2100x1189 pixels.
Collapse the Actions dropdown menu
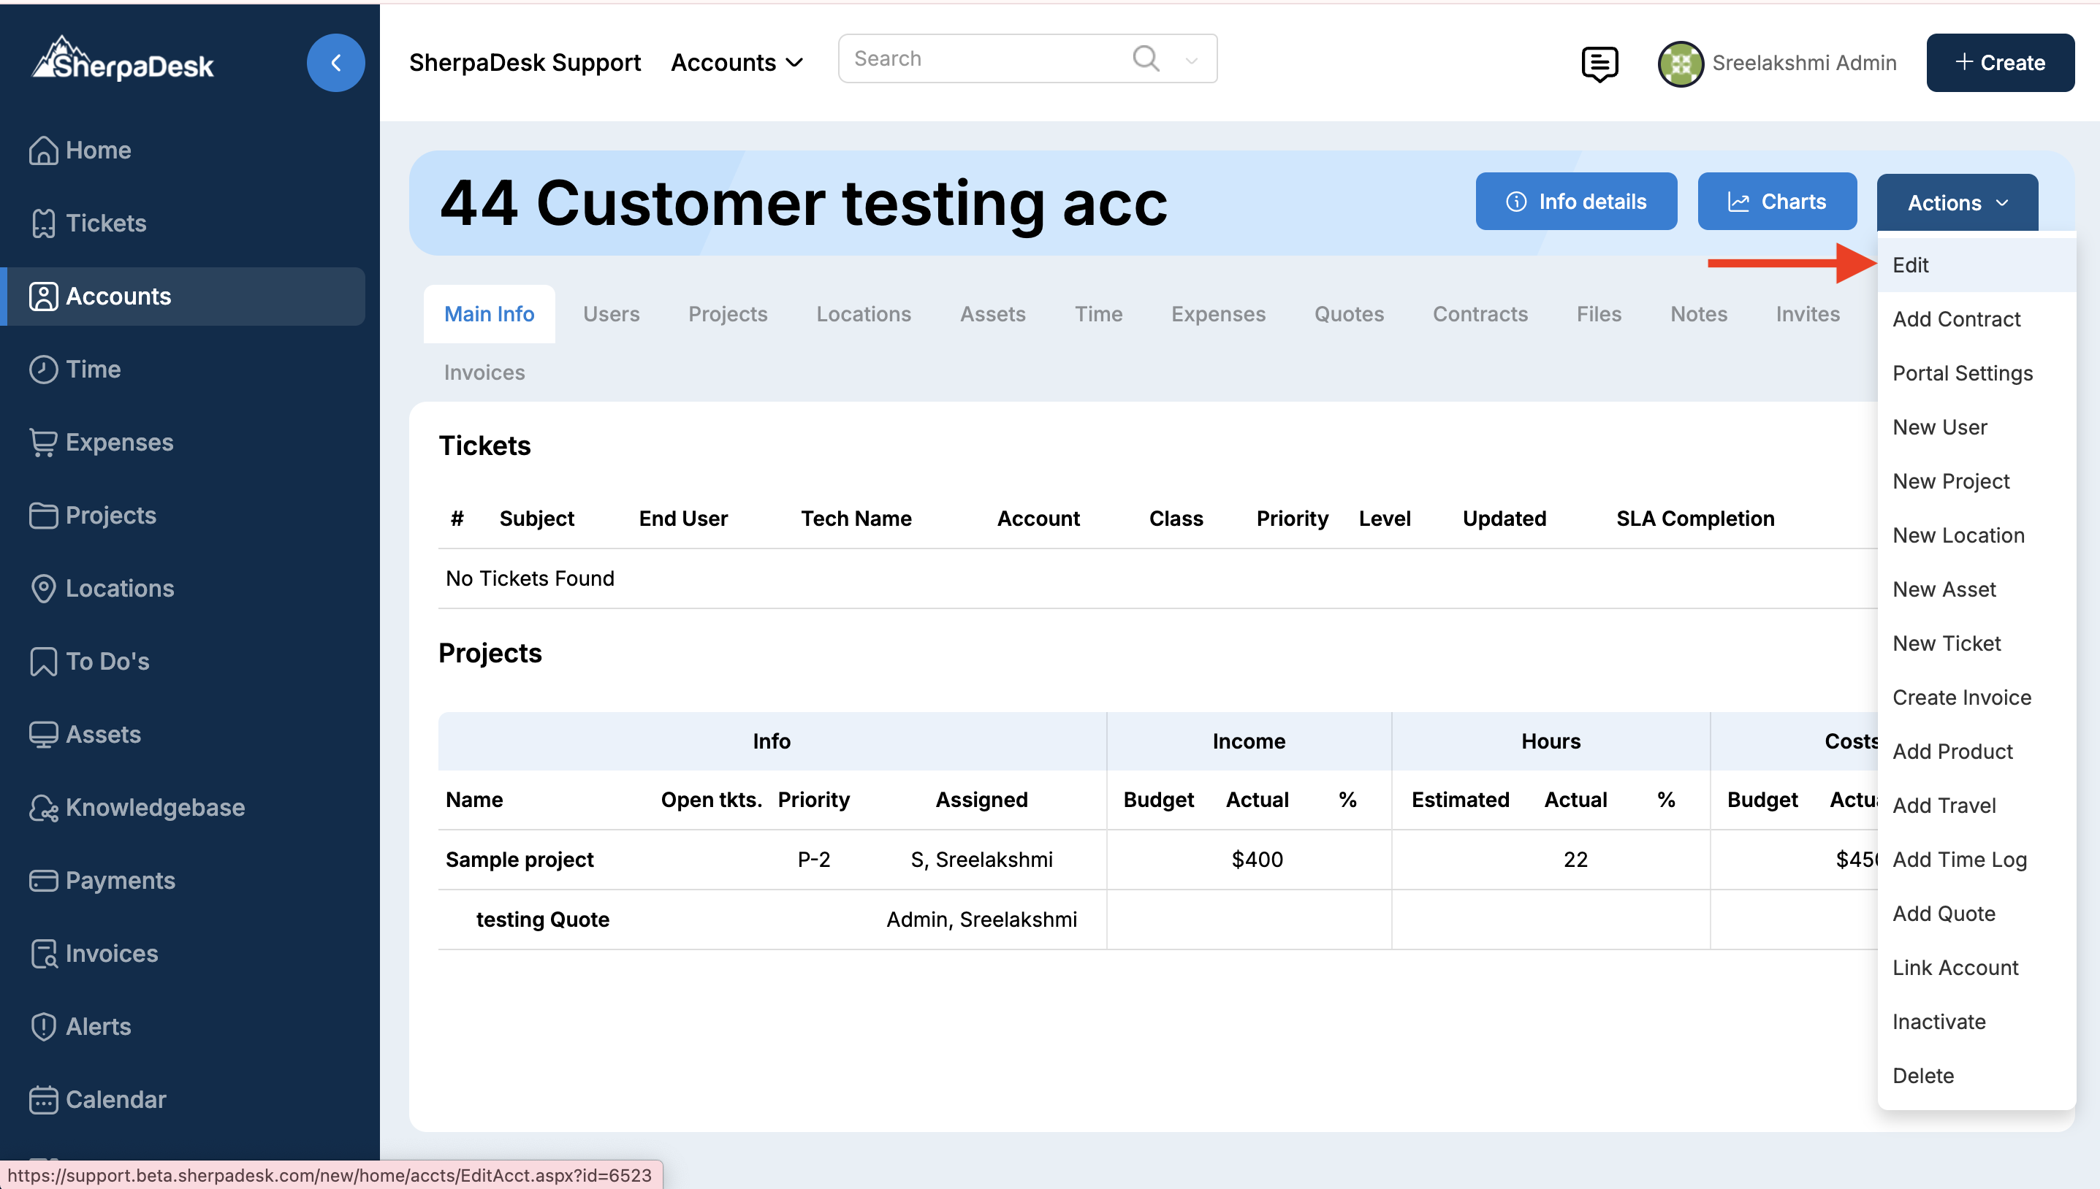(1957, 202)
